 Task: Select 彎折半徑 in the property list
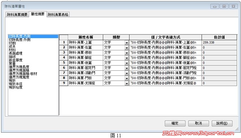(x=15, y=84)
